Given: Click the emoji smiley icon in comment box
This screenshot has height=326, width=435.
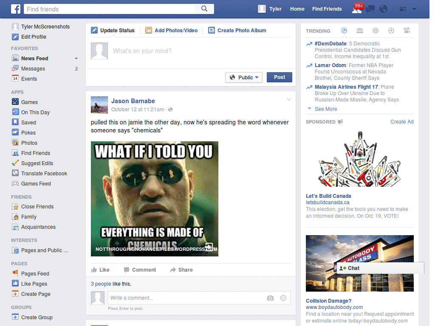Looking at the screenshot, I should click(x=283, y=298).
